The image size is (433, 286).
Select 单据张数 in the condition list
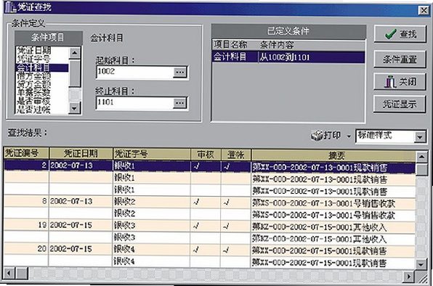(x=34, y=92)
